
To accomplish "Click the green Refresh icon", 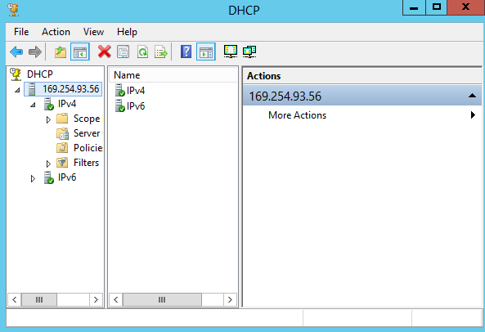I will point(142,52).
